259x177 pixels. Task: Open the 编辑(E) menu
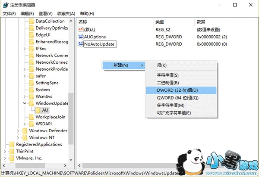click(27, 13)
